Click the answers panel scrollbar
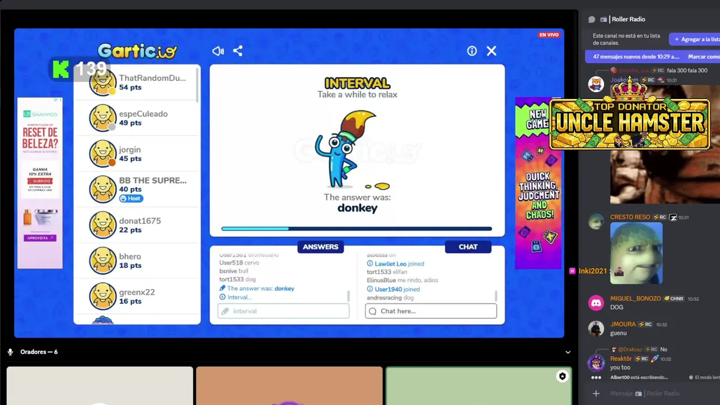The height and width of the screenshot is (405, 720). click(348, 296)
